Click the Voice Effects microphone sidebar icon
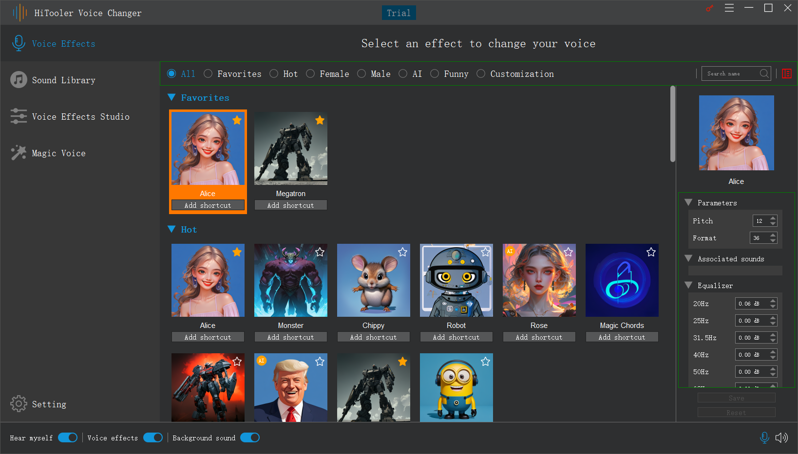The width and height of the screenshot is (798, 454). (19, 43)
